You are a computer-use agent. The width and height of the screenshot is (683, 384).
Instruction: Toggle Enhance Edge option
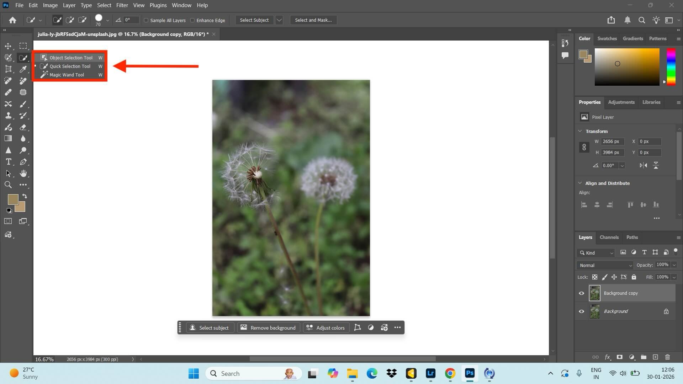click(x=192, y=20)
